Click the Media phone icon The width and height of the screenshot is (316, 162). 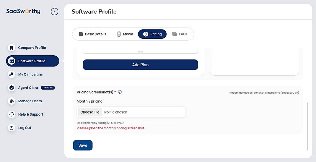click(x=119, y=34)
